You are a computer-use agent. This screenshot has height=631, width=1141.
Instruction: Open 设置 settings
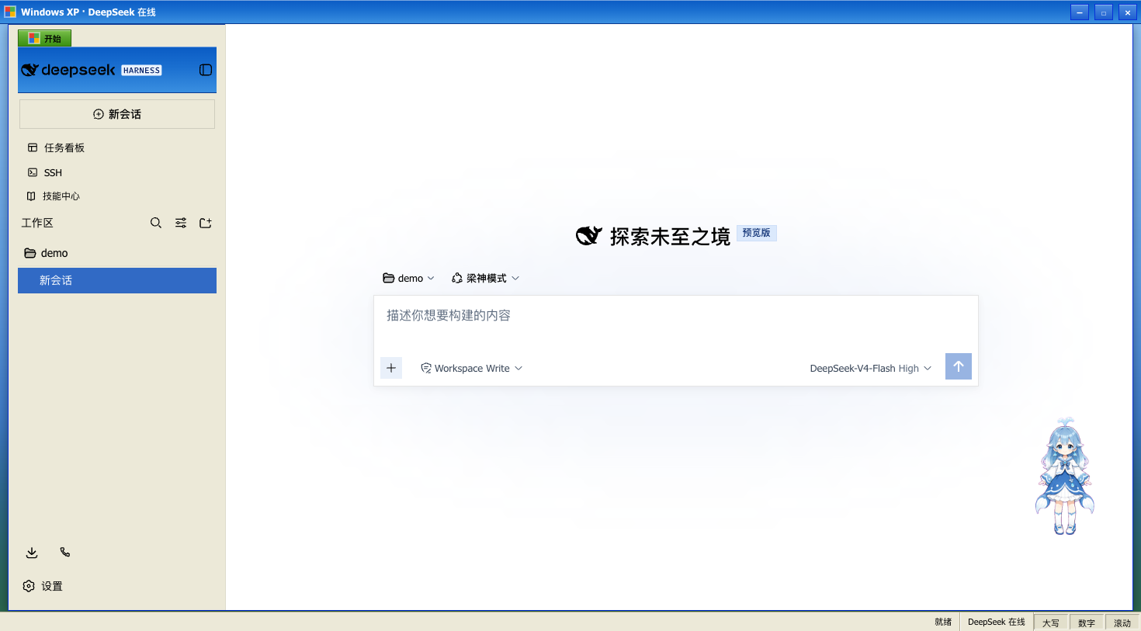(x=43, y=586)
